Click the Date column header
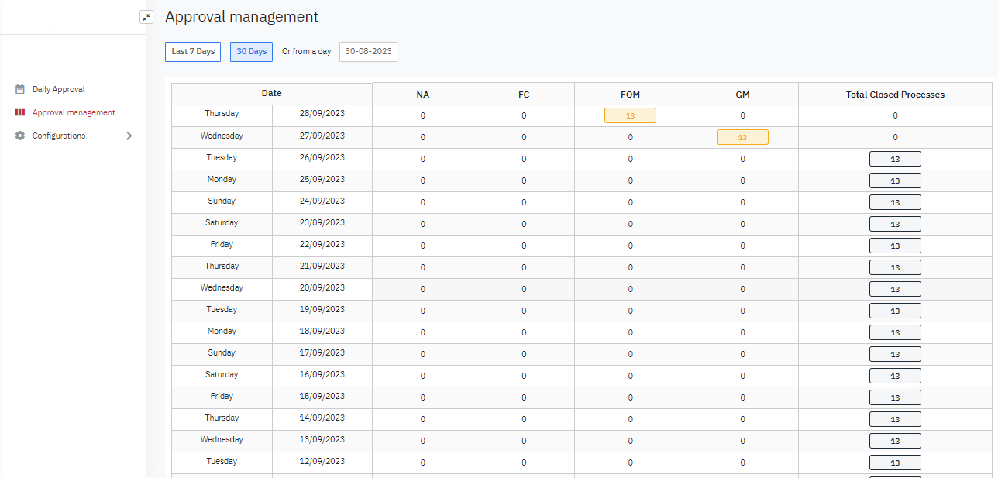 271,94
